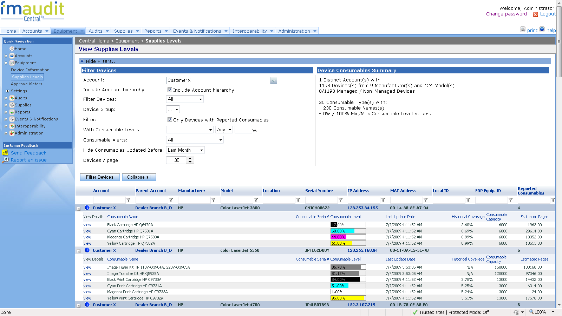The image size is (562, 316).
Task: Sort by the Manufacturer column header
Action: click(x=191, y=191)
